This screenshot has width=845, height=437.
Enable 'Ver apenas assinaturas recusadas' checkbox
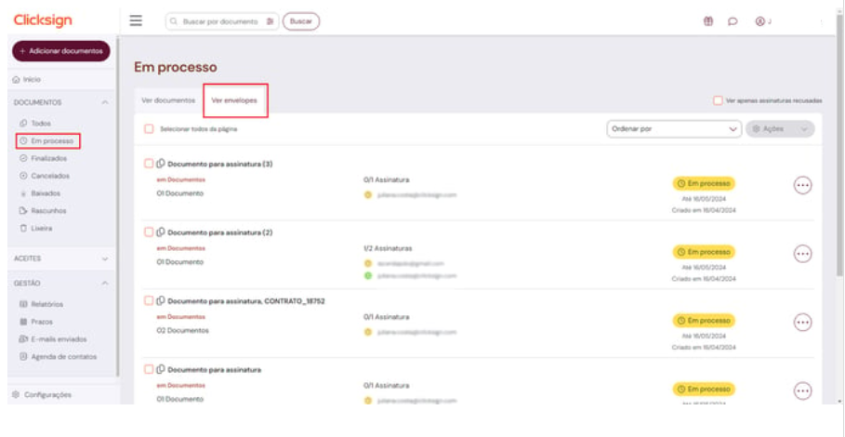(x=718, y=100)
